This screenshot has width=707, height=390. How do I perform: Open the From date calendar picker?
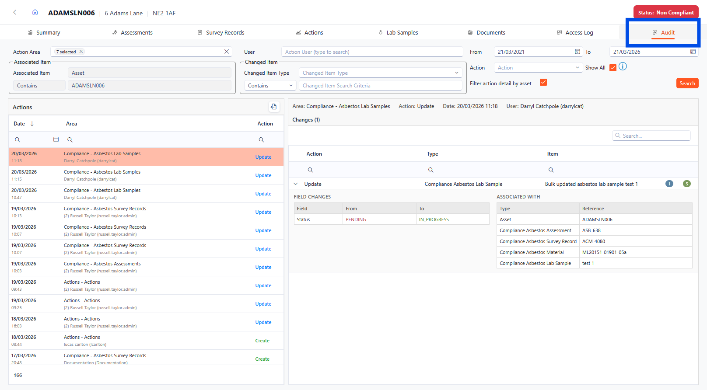click(x=577, y=52)
